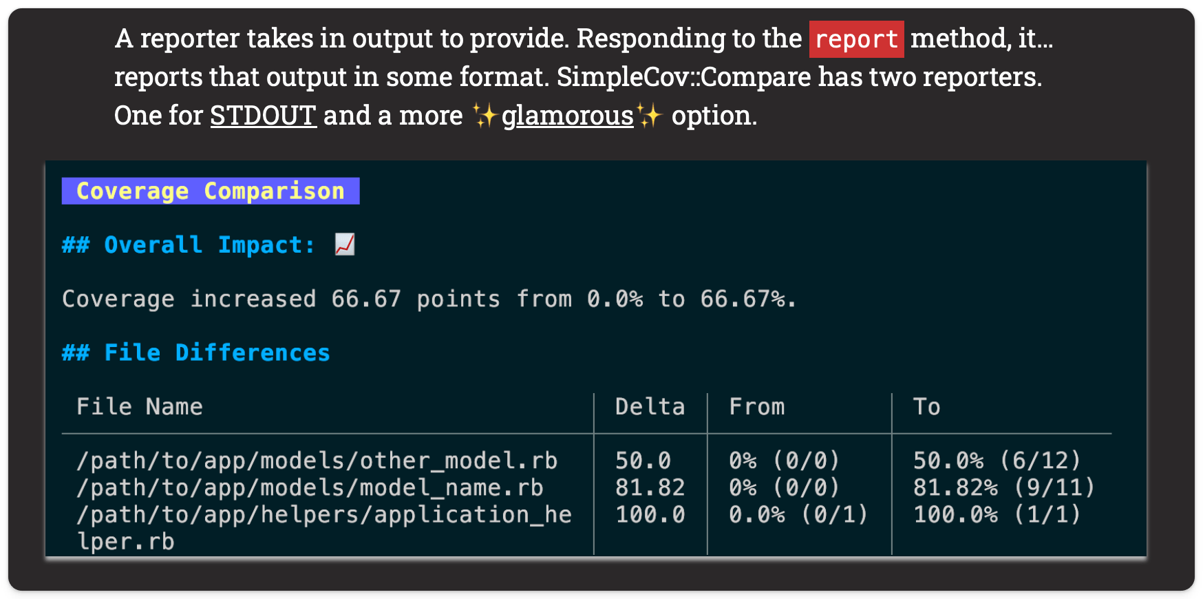
Task: Select the model_name.rb file path
Action: 310,487
